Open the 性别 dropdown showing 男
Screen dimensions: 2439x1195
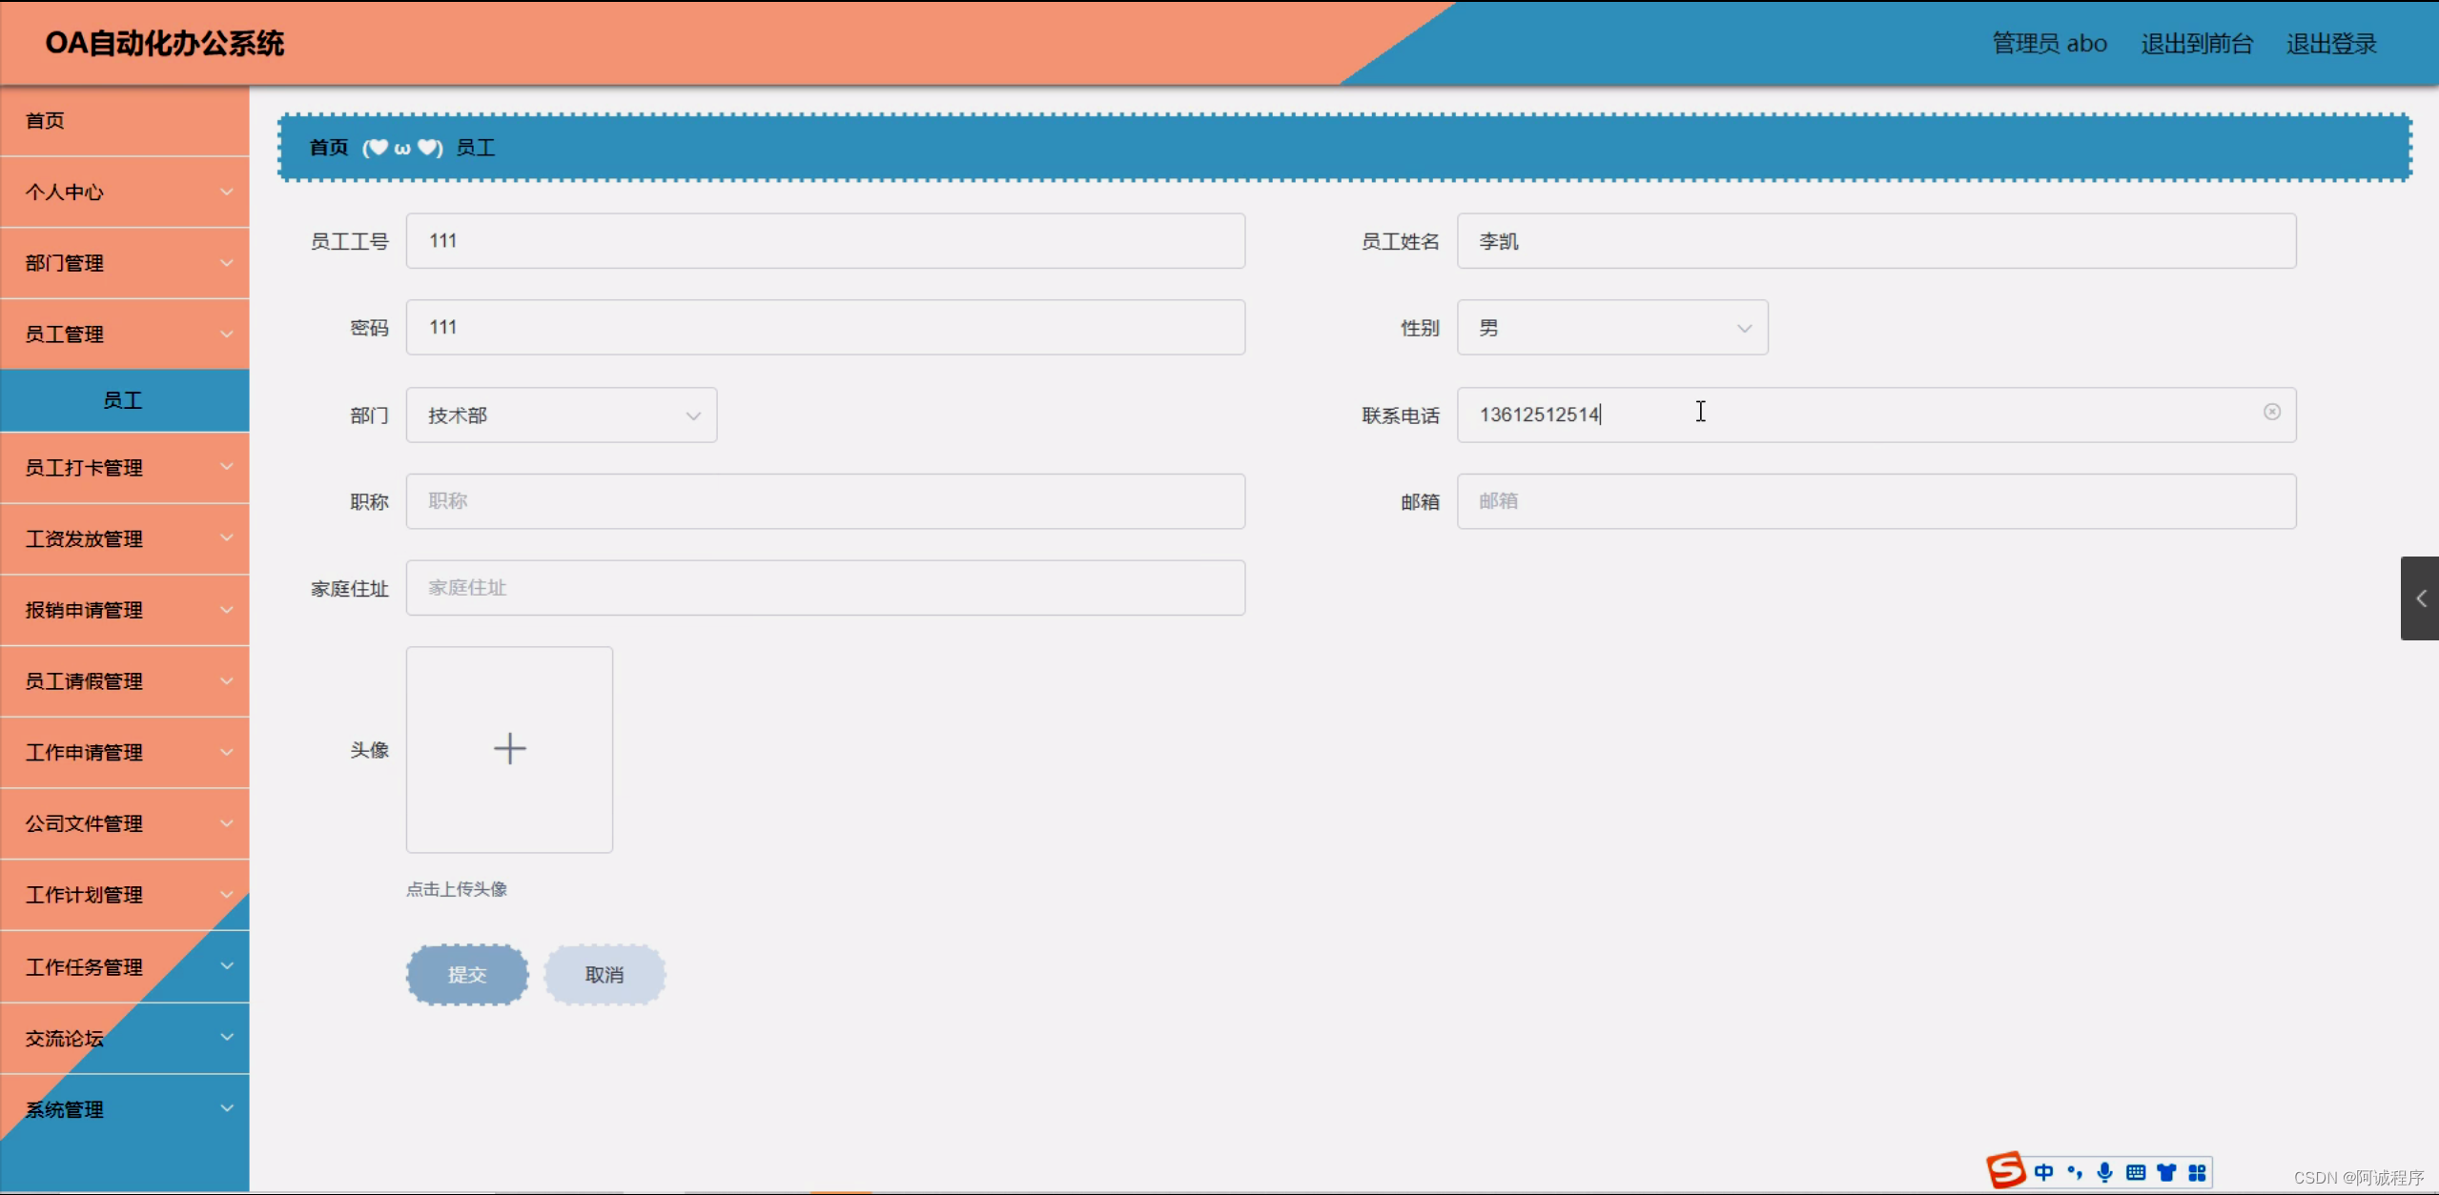(x=1611, y=327)
